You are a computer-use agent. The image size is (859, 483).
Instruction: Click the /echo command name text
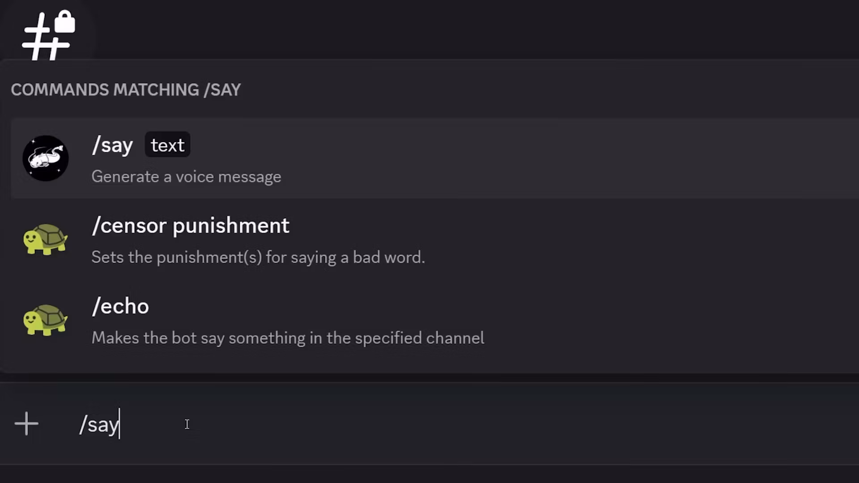point(120,306)
